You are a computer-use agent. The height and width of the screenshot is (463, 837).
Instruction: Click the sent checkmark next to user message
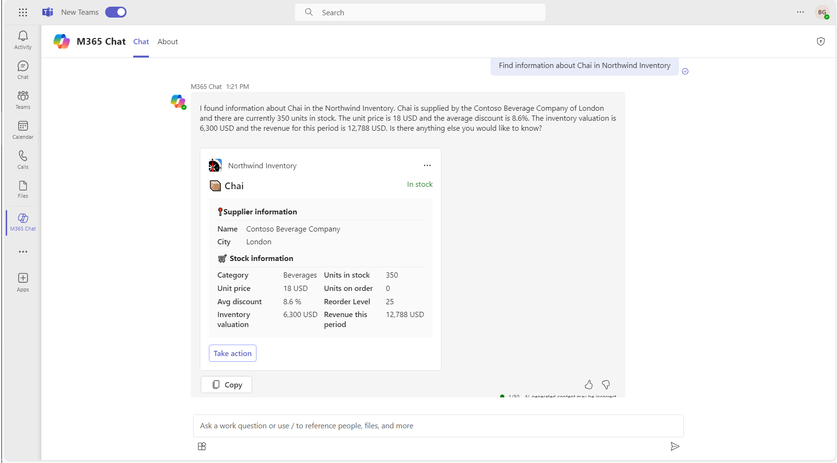pos(685,71)
